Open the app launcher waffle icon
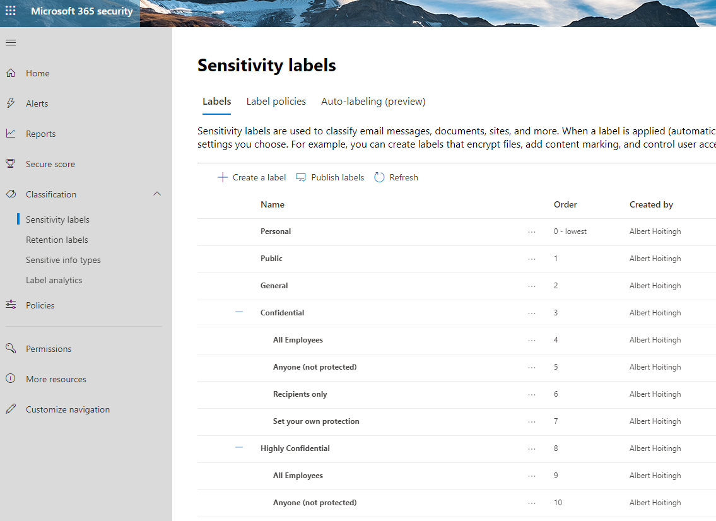Screen dimensions: 716x521 point(11,11)
